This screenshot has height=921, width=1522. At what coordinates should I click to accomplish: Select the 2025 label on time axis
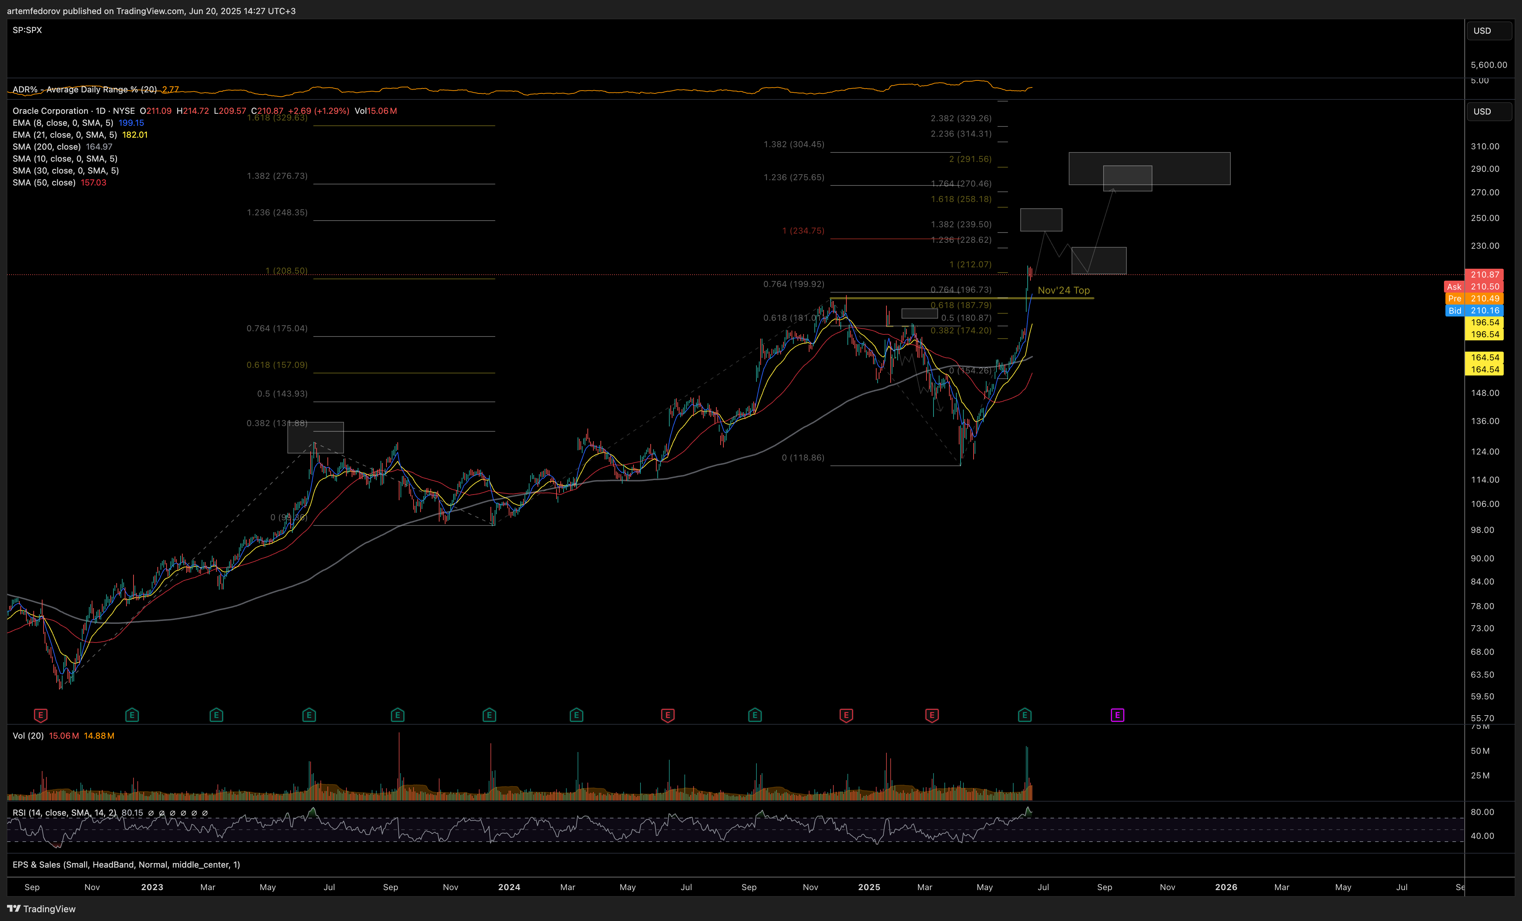coord(870,887)
